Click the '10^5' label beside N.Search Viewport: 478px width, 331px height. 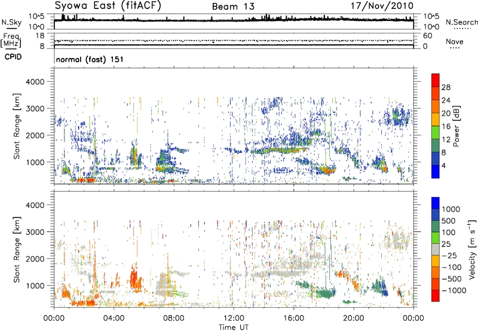(x=431, y=16)
